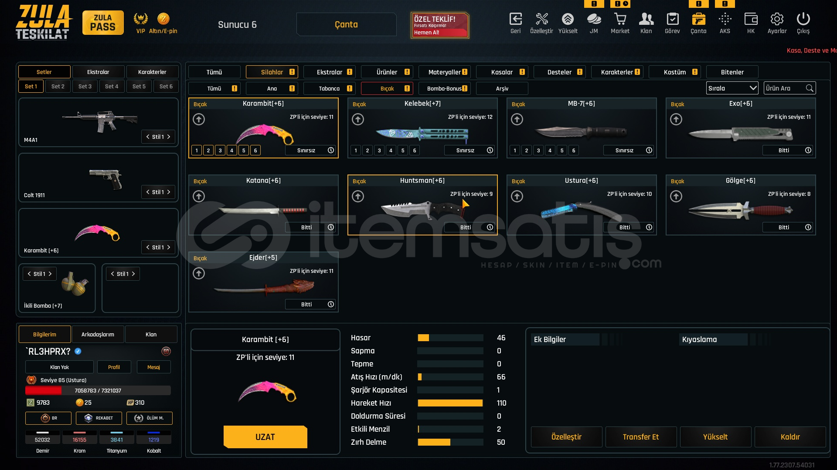837x470 pixels.
Task: Toggle set slot 1 on Karambit[+6] card
Action: 197,150
